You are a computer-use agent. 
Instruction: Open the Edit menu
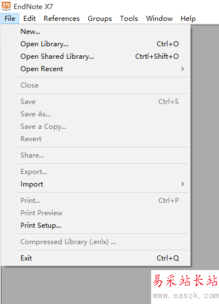tap(29, 19)
